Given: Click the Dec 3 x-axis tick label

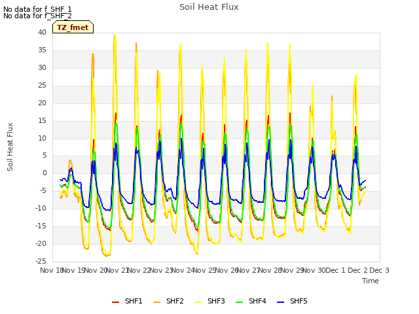Looking at the screenshot, I should tap(379, 270).
